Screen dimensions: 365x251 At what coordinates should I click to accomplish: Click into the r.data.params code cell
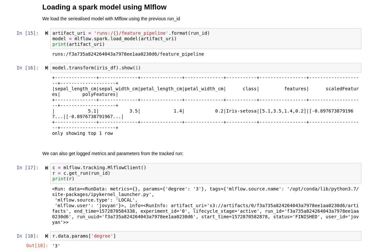tap(206, 236)
